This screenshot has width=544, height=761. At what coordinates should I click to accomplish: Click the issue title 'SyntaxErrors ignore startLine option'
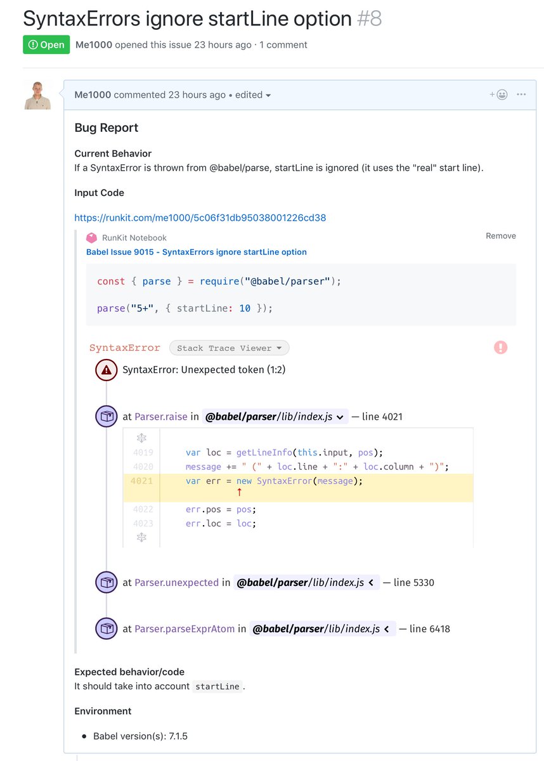(x=188, y=18)
